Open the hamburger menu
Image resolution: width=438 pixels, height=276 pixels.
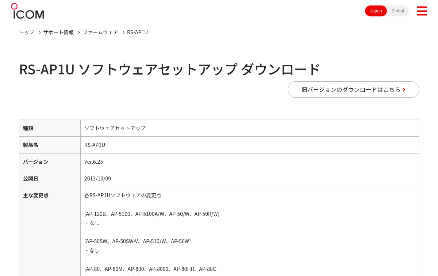[422, 11]
